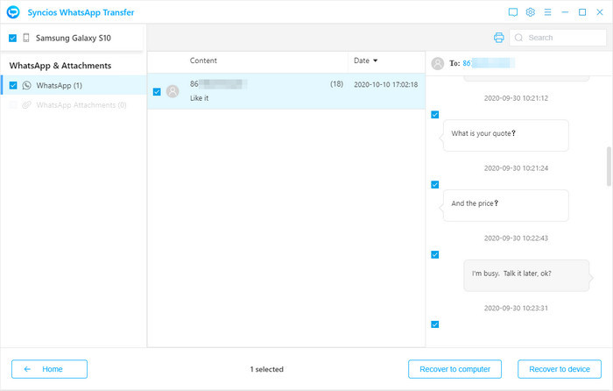The image size is (613, 391).
Task: Click the Home button
Action: click(x=49, y=369)
